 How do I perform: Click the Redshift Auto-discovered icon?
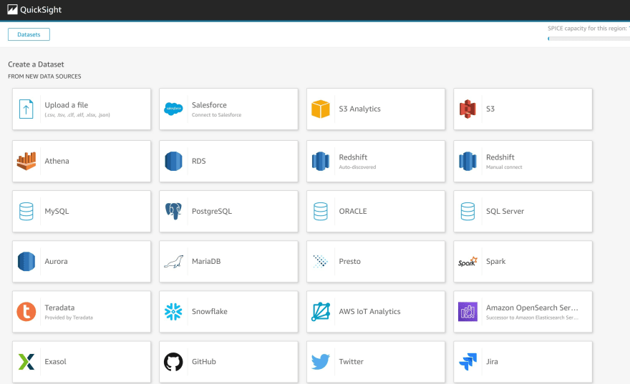(x=320, y=161)
